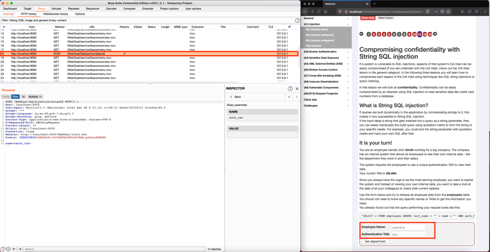Click the Pocket save icon

(x=442, y=11)
